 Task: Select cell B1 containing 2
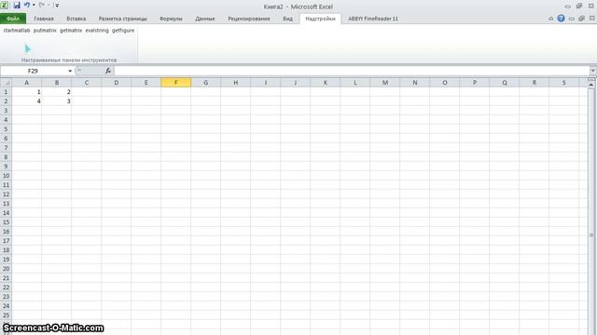tap(56, 92)
